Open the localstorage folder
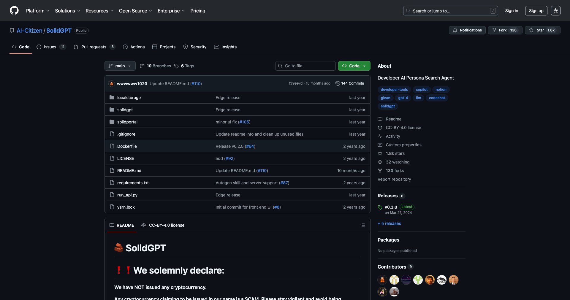The width and height of the screenshot is (570, 300). tap(129, 98)
